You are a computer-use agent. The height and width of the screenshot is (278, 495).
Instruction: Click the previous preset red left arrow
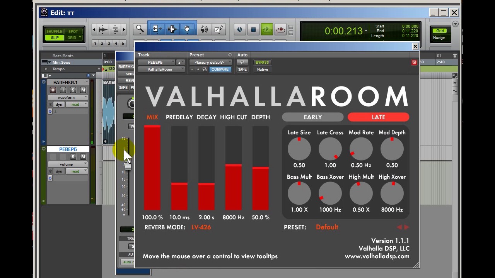(399, 227)
